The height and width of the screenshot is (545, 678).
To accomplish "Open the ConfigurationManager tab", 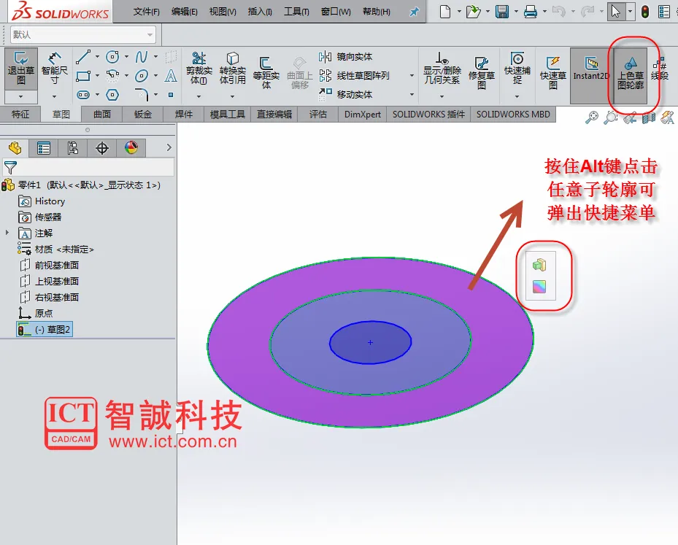I will 73,148.
